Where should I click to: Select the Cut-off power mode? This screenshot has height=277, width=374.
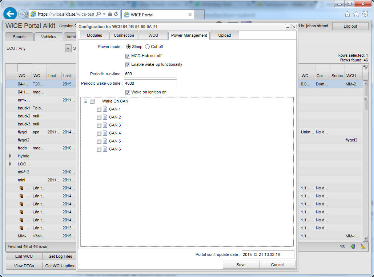coord(148,47)
